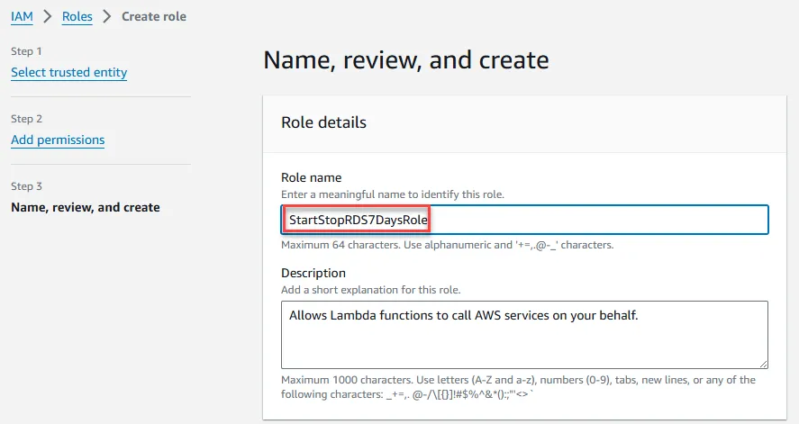Click inside the Description text area

(x=524, y=334)
